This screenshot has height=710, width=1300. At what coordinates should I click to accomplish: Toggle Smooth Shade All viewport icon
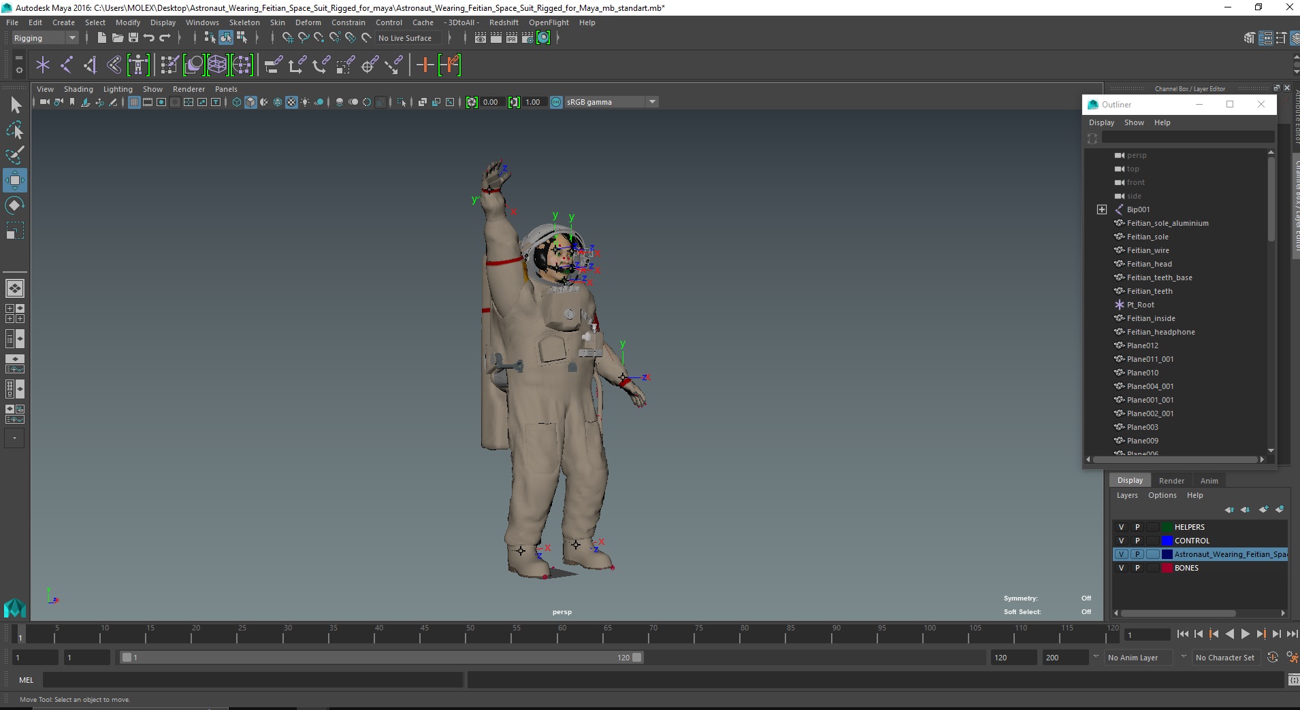point(250,102)
